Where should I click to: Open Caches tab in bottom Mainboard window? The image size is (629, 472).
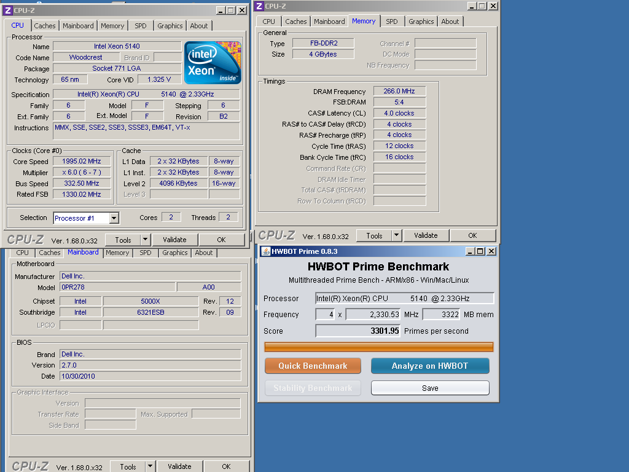pos(49,253)
